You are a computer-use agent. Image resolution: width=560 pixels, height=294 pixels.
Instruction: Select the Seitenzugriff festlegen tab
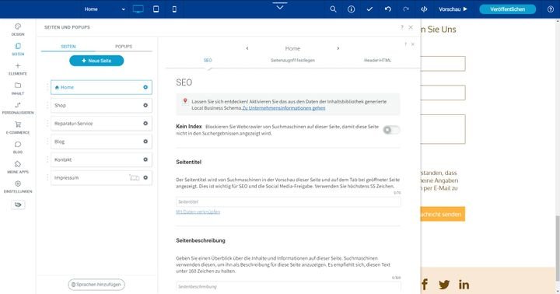click(292, 61)
